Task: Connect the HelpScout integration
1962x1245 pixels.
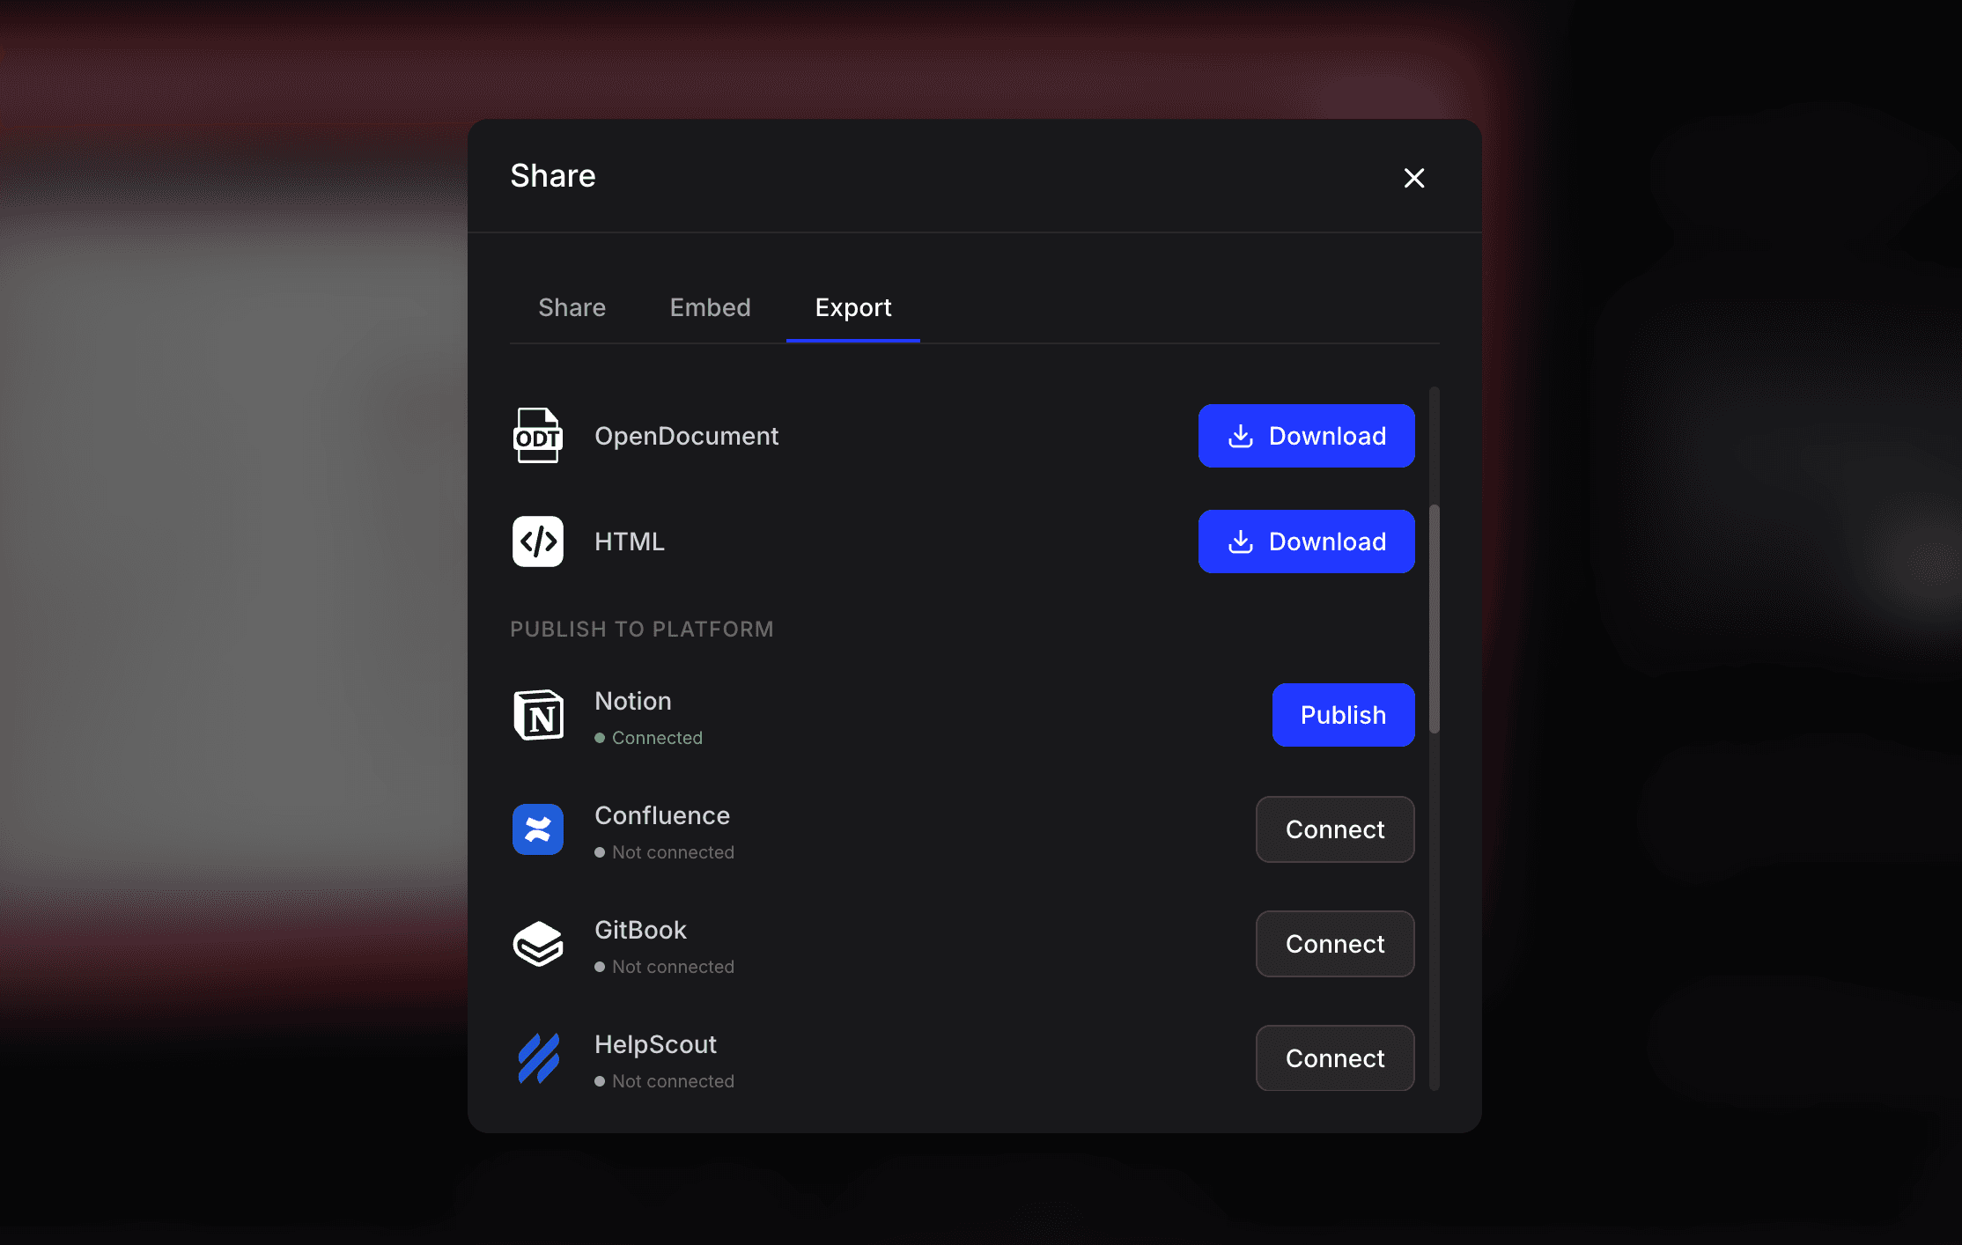Action: [1334, 1058]
